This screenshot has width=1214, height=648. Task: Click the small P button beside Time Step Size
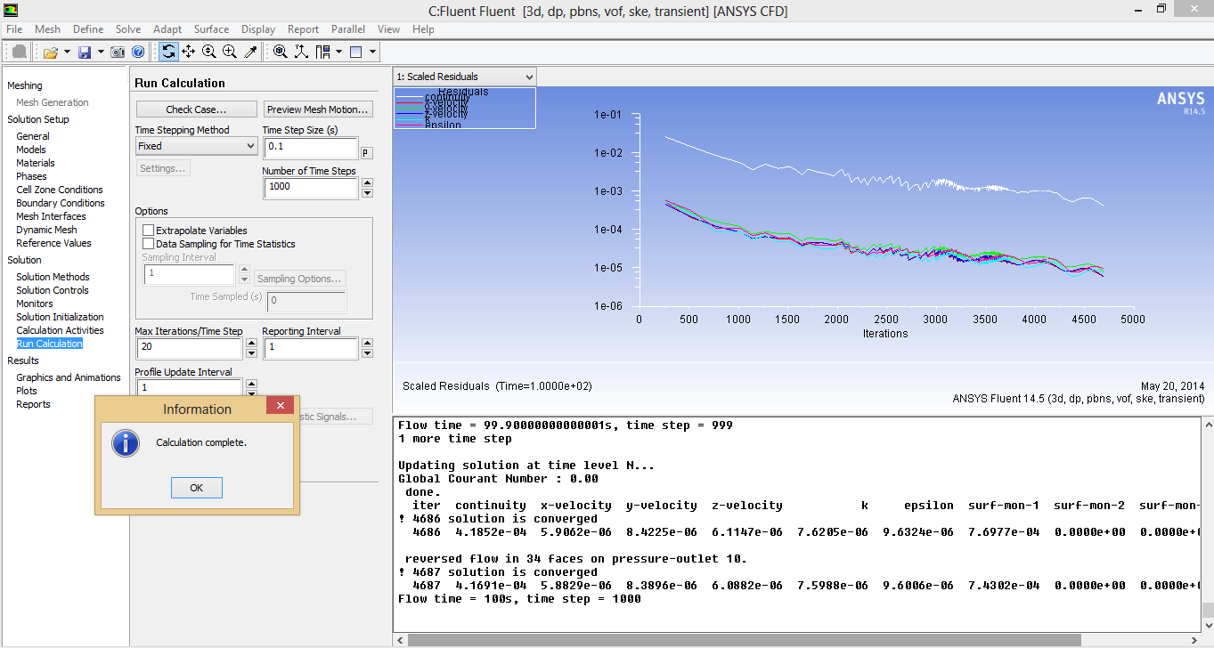pos(366,153)
